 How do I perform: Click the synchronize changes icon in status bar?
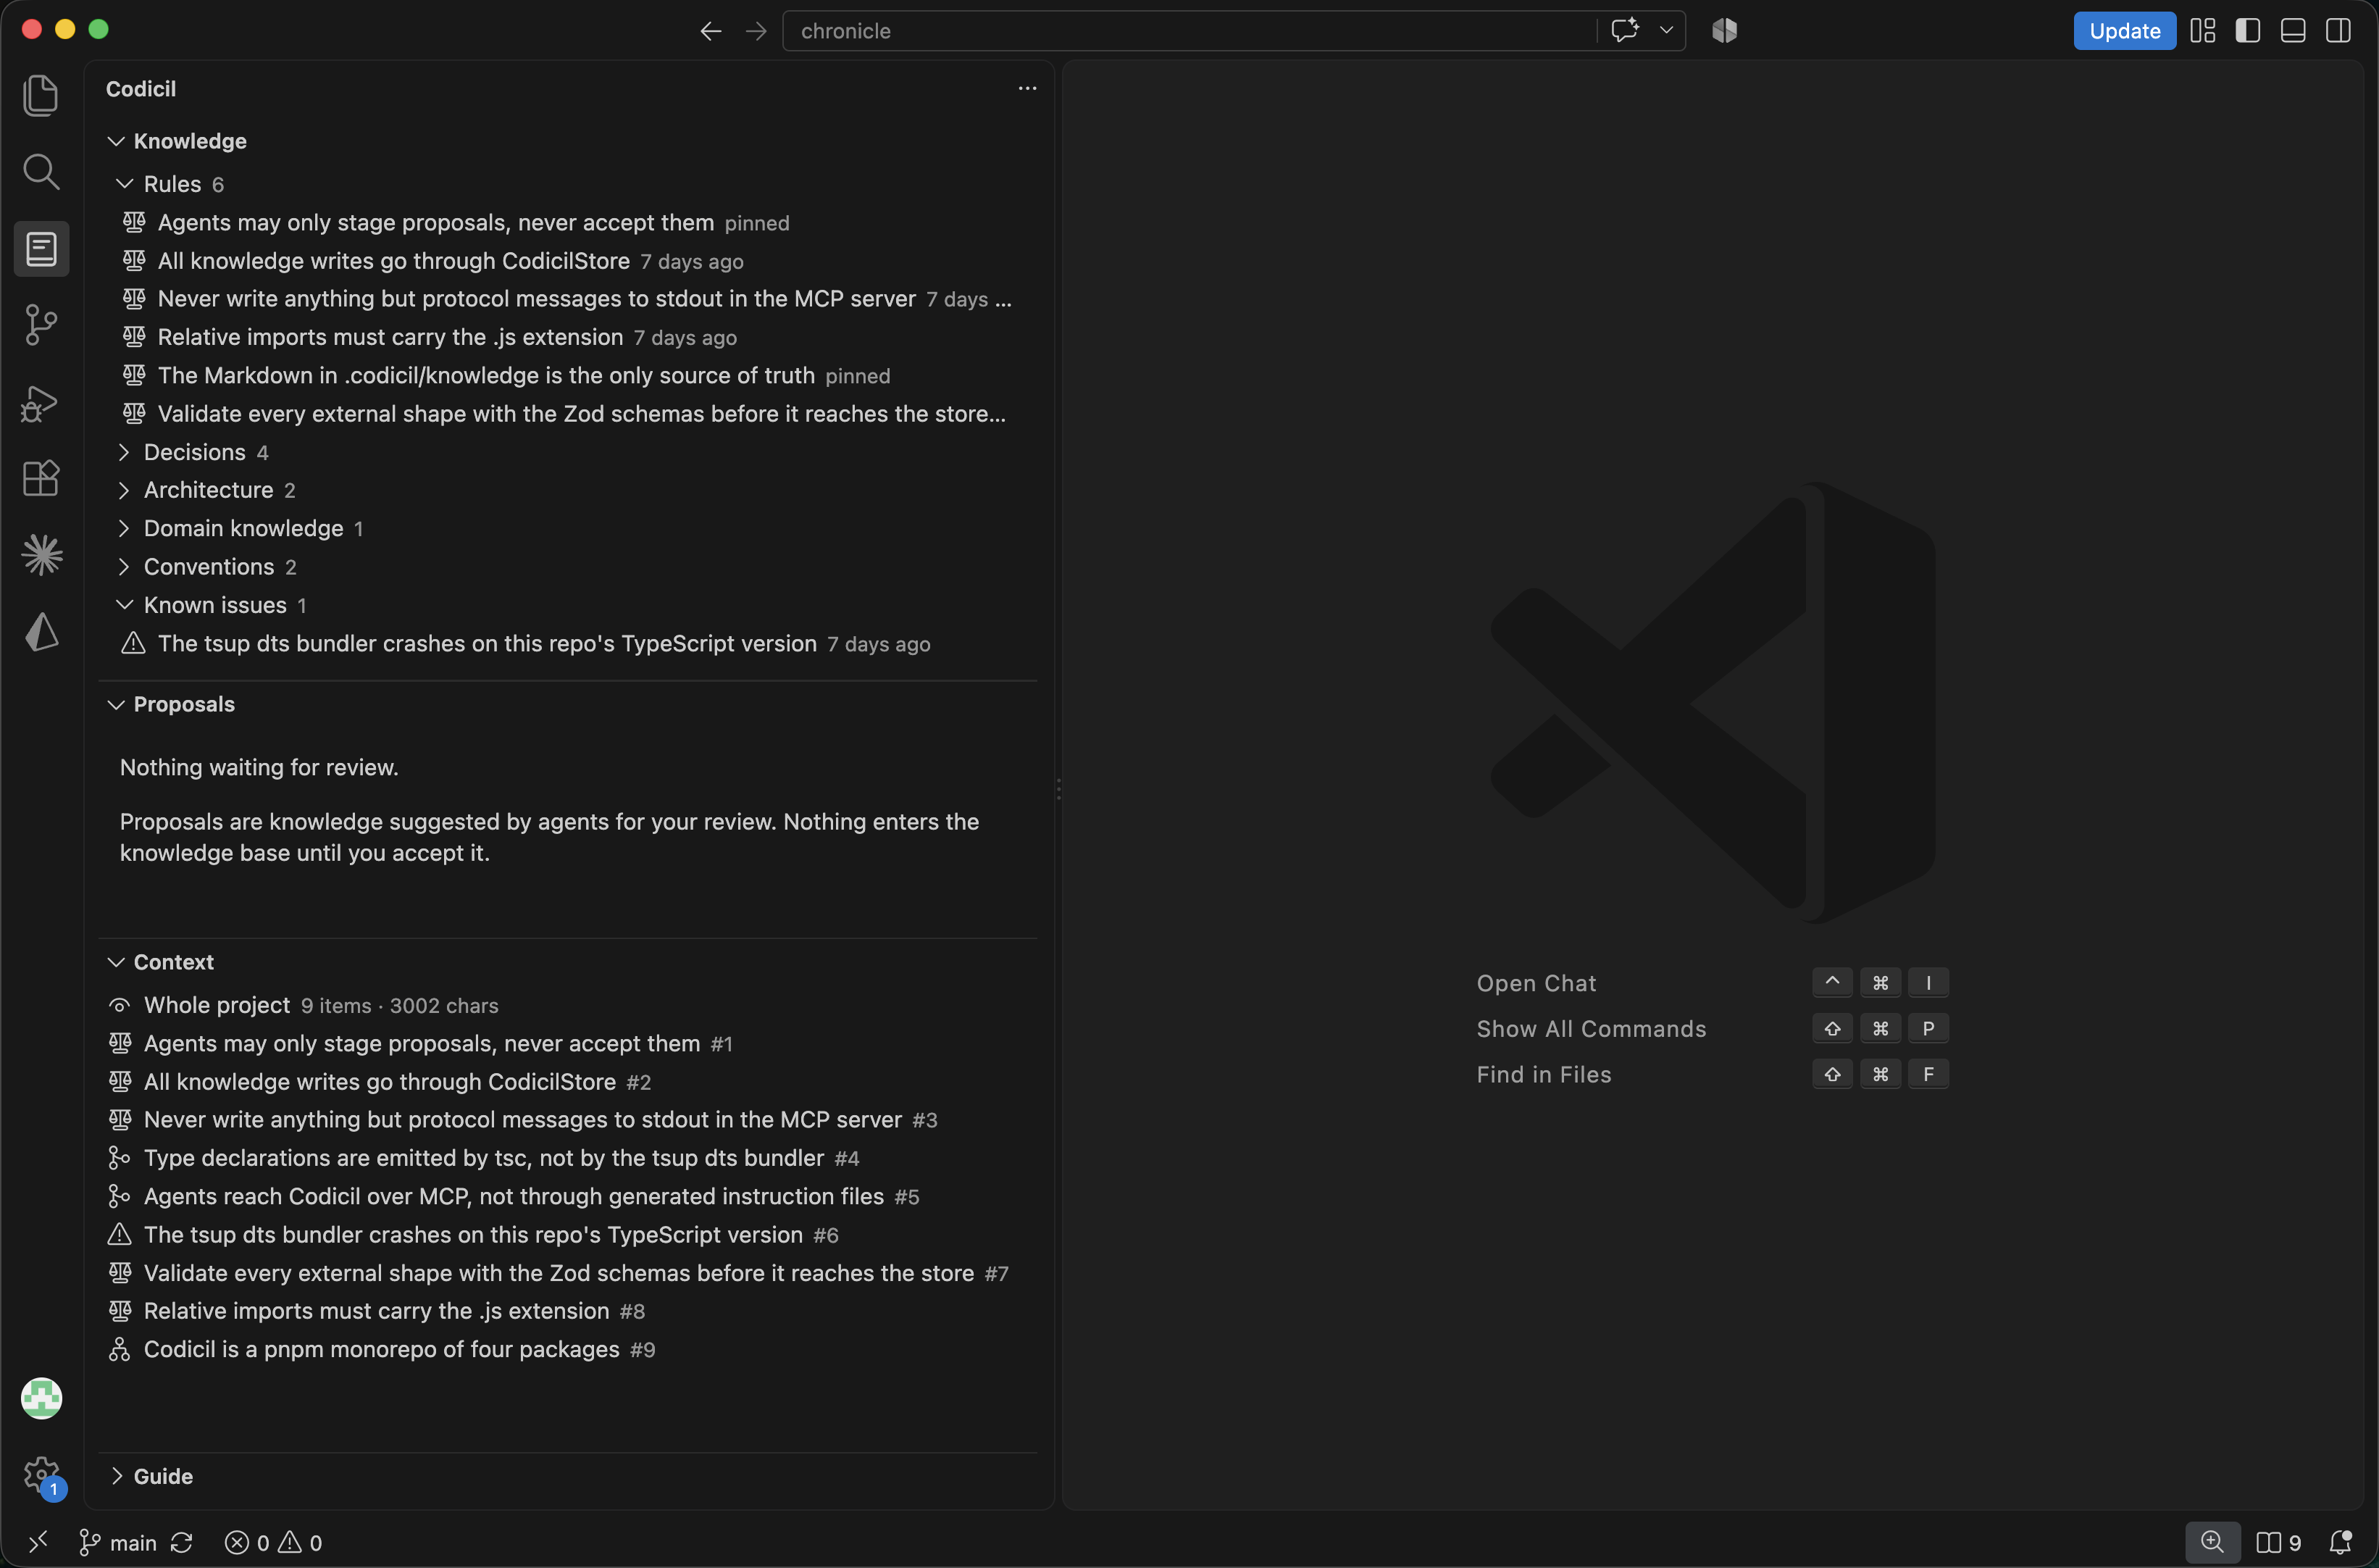[x=182, y=1543]
